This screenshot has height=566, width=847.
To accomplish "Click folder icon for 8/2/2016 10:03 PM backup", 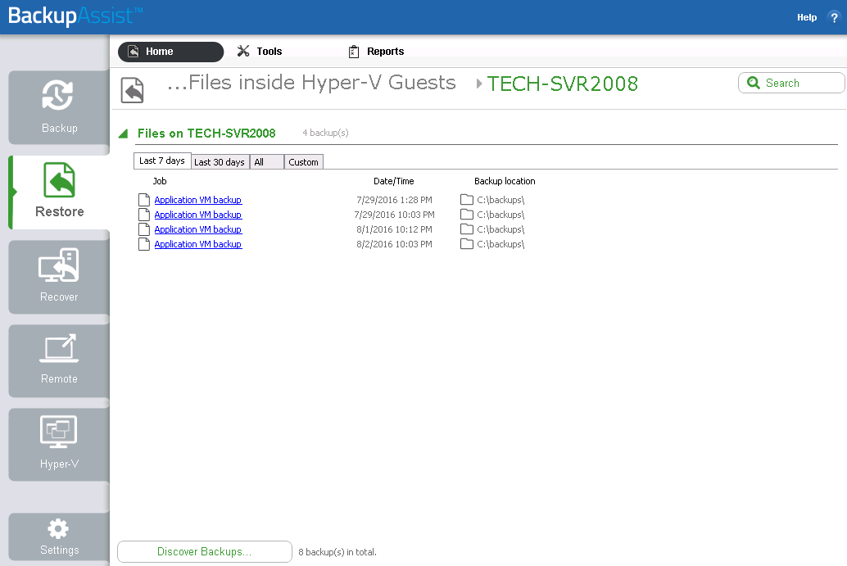I will click(x=467, y=244).
